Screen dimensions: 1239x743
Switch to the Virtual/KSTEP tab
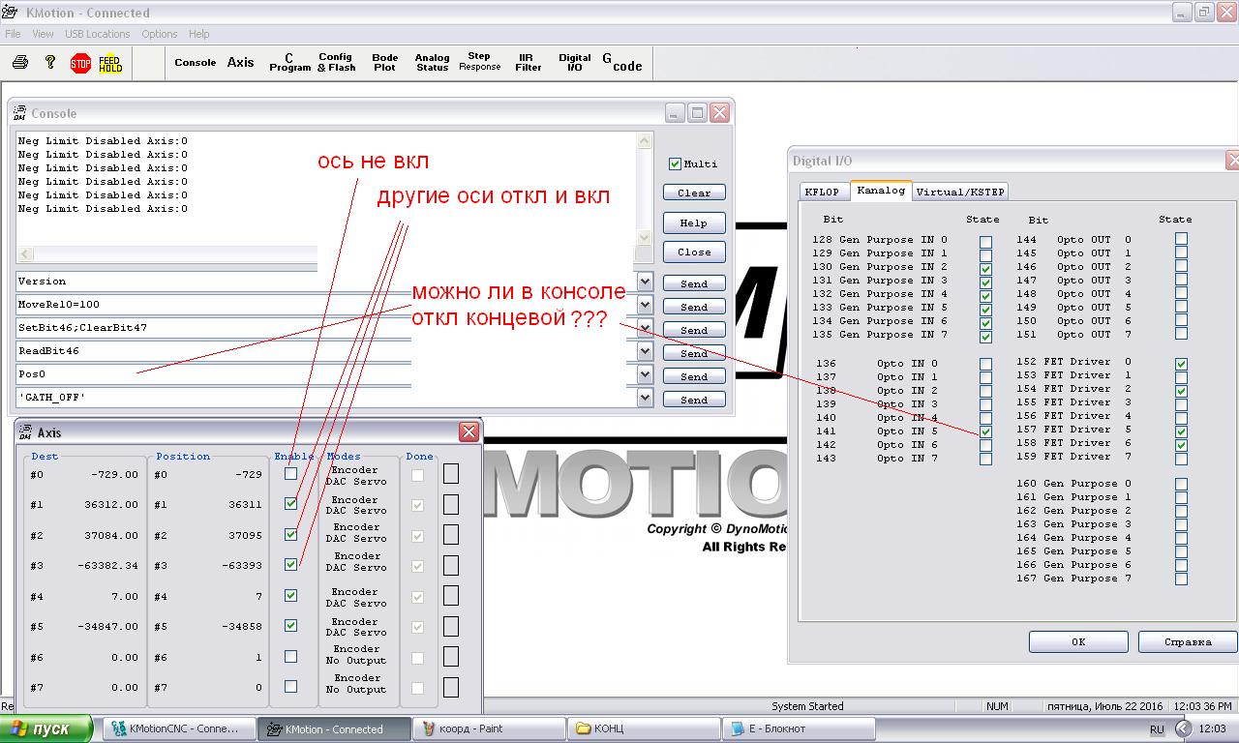click(960, 192)
